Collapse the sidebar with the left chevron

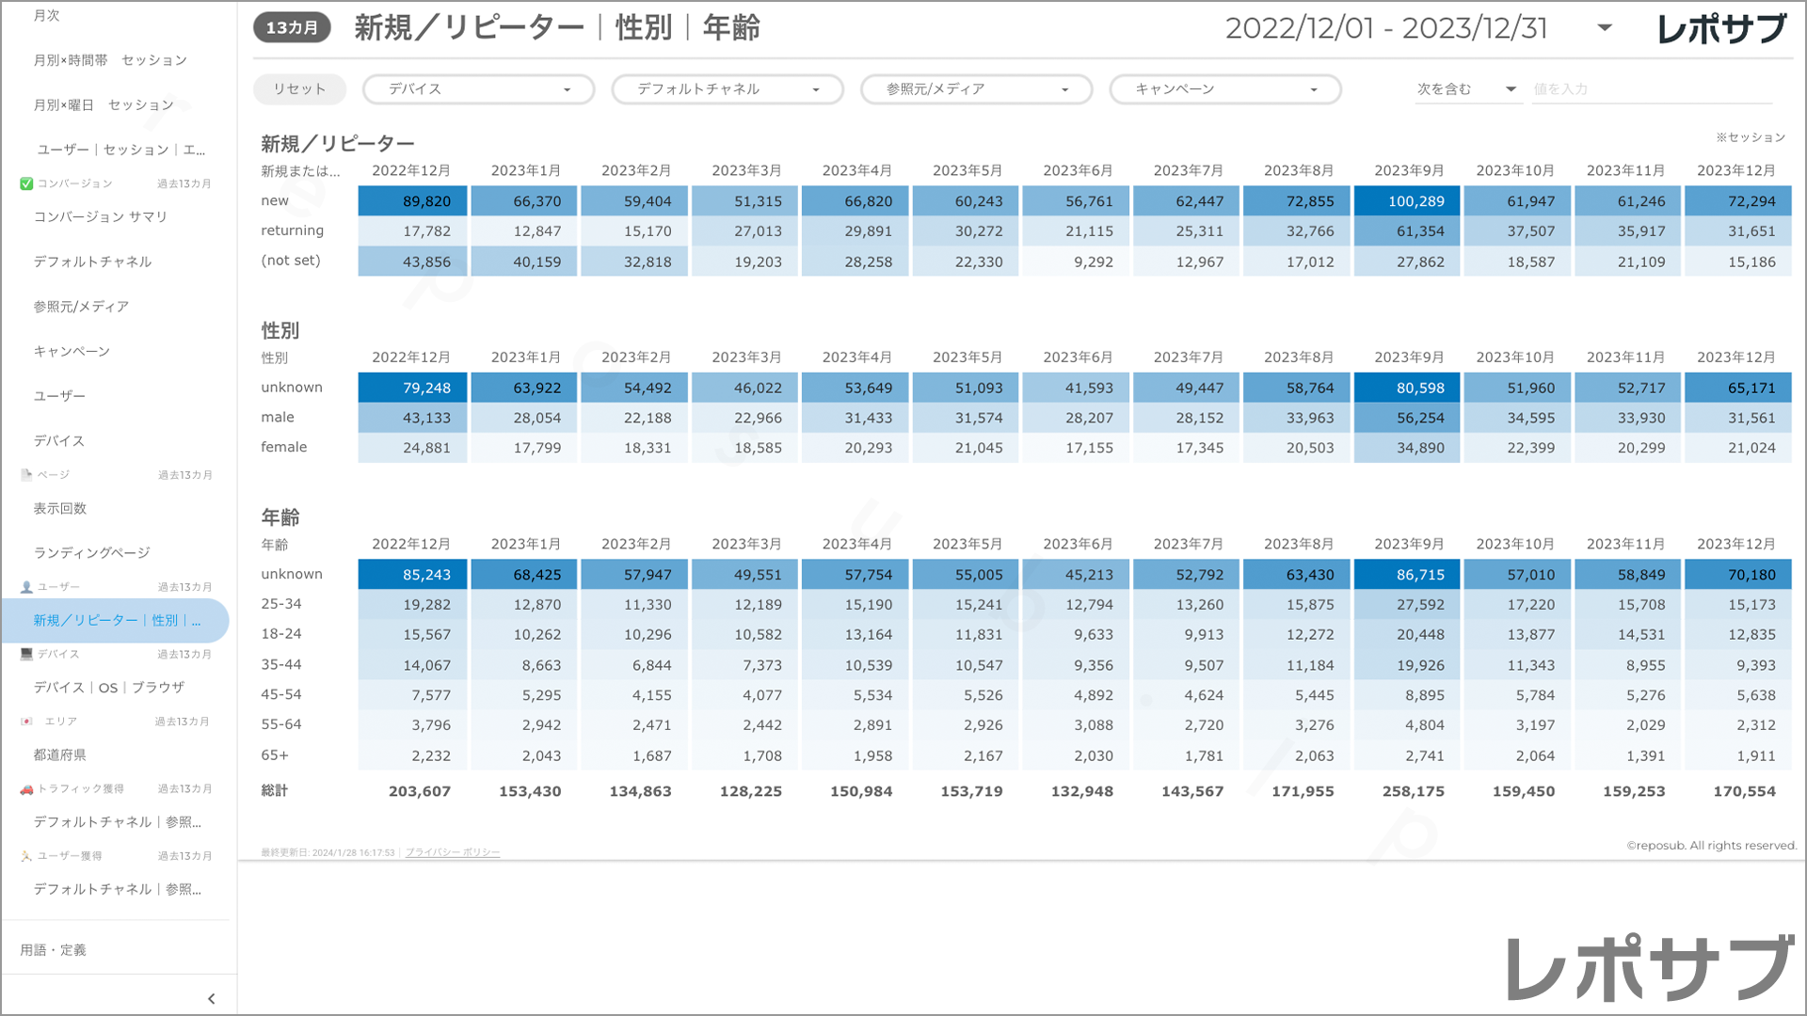click(x=211, y=999)
